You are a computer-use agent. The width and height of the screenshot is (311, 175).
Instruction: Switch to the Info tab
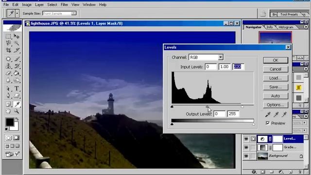[x=269, y=27]
